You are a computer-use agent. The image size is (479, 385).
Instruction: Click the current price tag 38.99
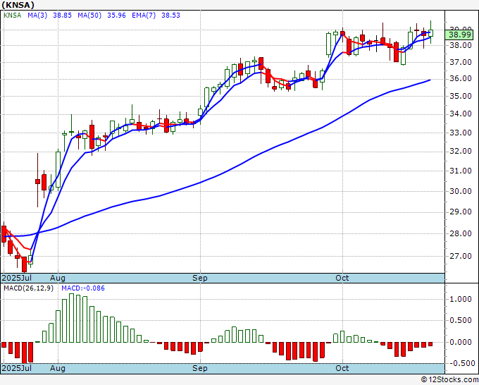pyautogui.click(x=460, y=35)
